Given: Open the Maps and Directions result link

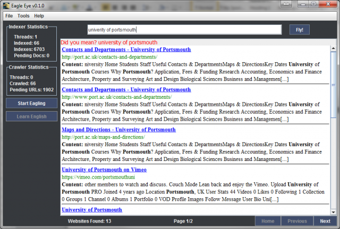Looking at the screenshot, I should pos(118,130).
